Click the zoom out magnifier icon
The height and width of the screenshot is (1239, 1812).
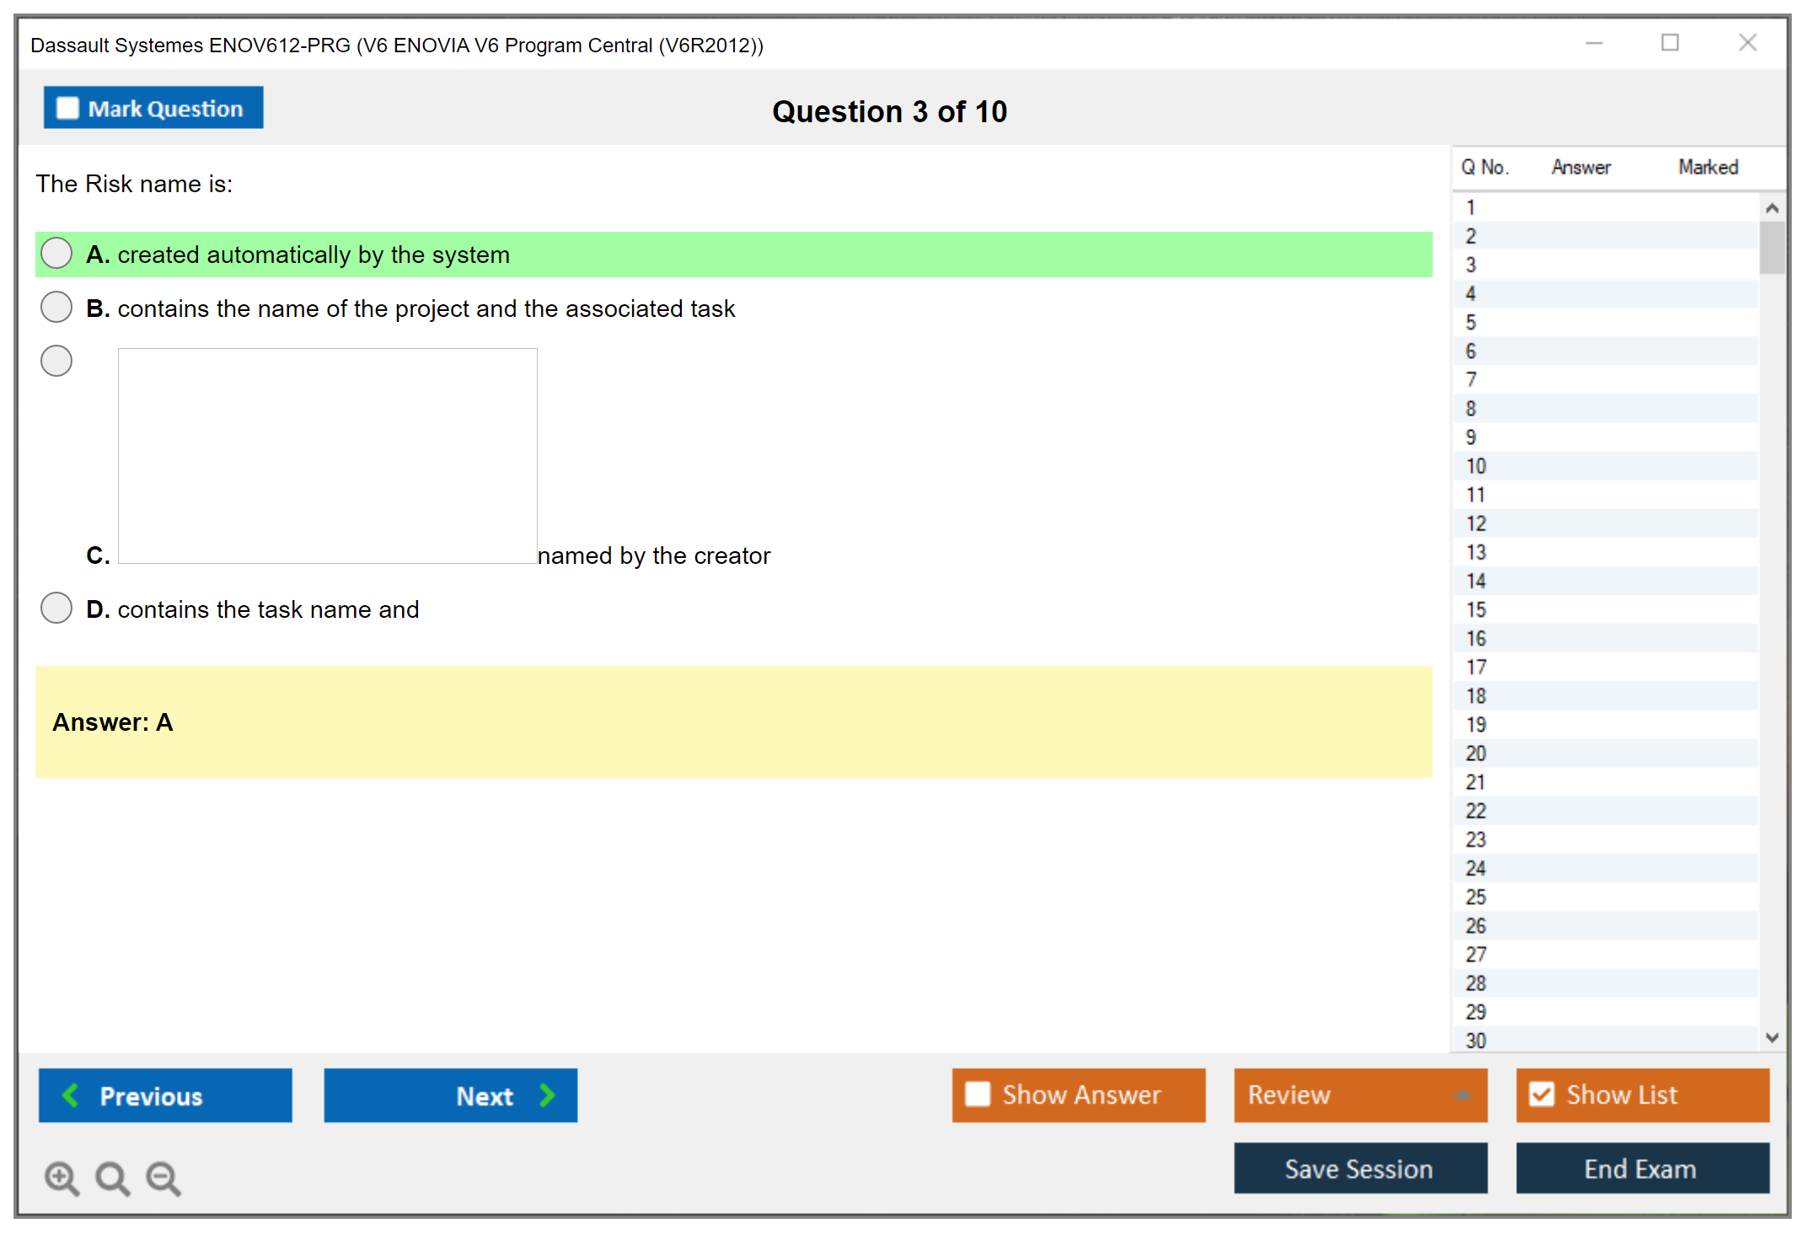pos(164,1177)
